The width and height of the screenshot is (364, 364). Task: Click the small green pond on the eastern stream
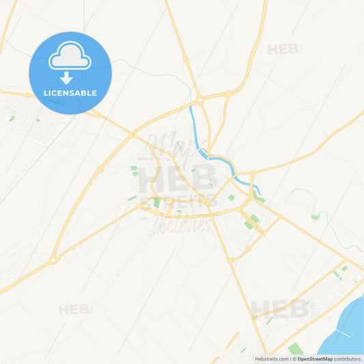315,217
